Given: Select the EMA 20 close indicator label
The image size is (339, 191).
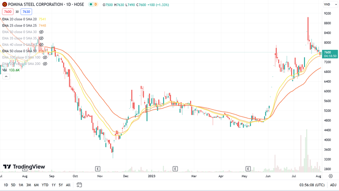Looking at the screenshot, I should point(19,19).
